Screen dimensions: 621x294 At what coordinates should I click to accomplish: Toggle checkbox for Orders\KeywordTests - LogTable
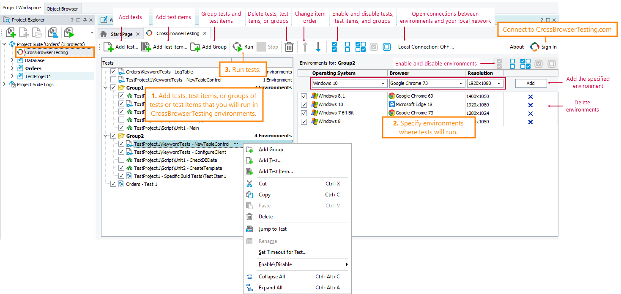click(x=113, y=72)
